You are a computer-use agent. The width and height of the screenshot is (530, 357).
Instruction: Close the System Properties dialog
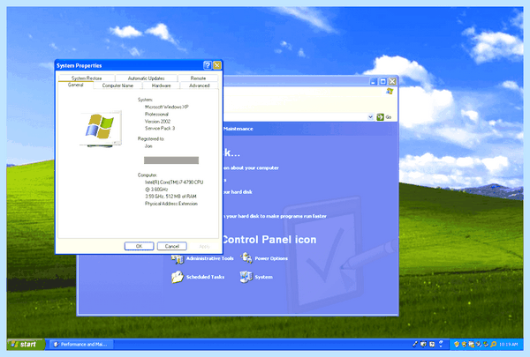(217, 65)
